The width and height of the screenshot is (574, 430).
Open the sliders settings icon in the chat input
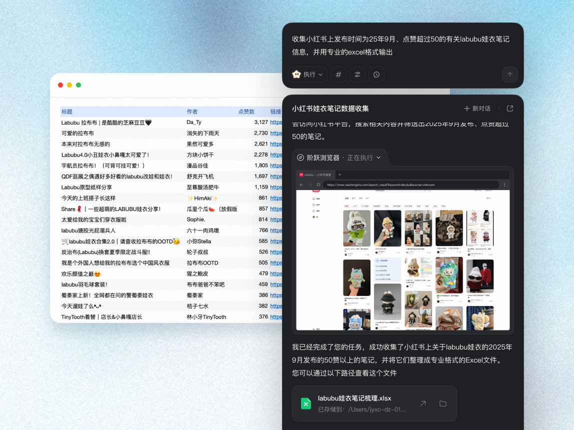[x=357, y=74]
